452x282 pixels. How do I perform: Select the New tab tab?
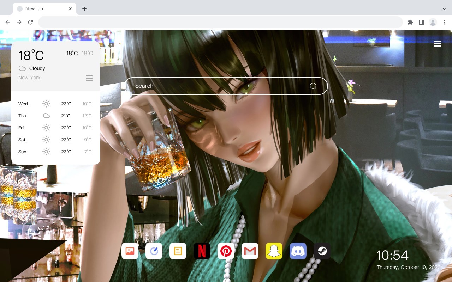[44, 9]
